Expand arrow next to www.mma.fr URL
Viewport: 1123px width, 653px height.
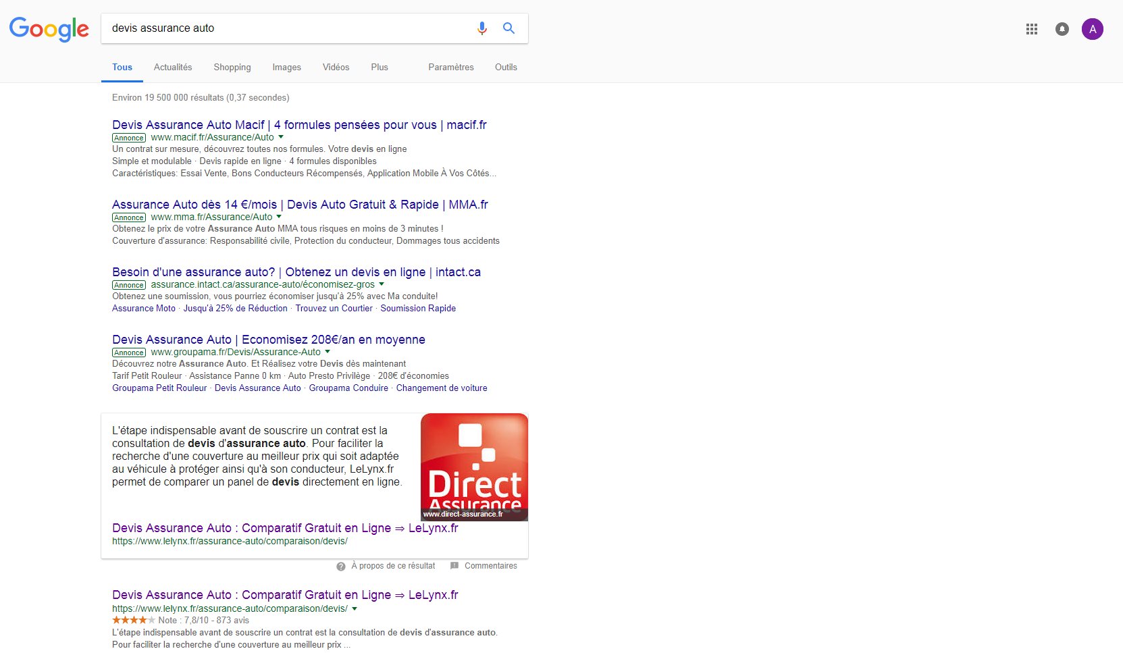[279, 217]
